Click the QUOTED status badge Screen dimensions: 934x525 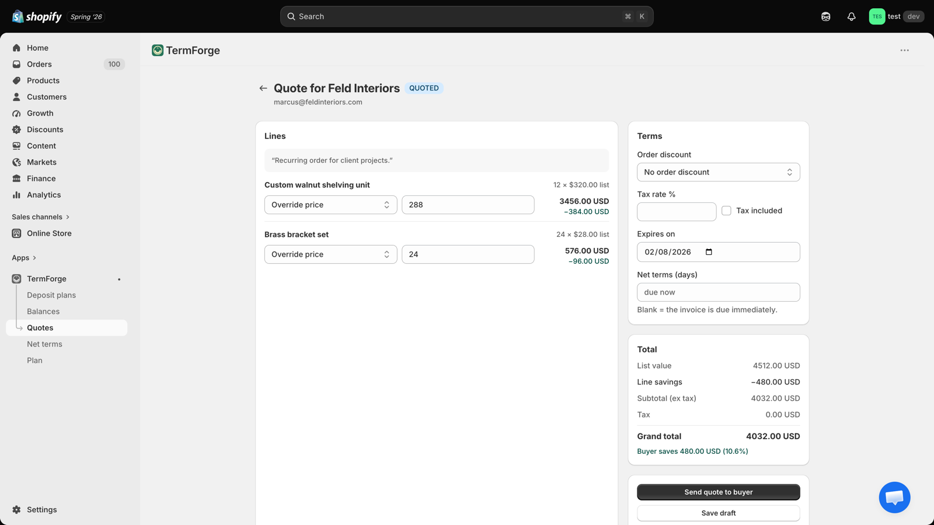coord(424,88)
